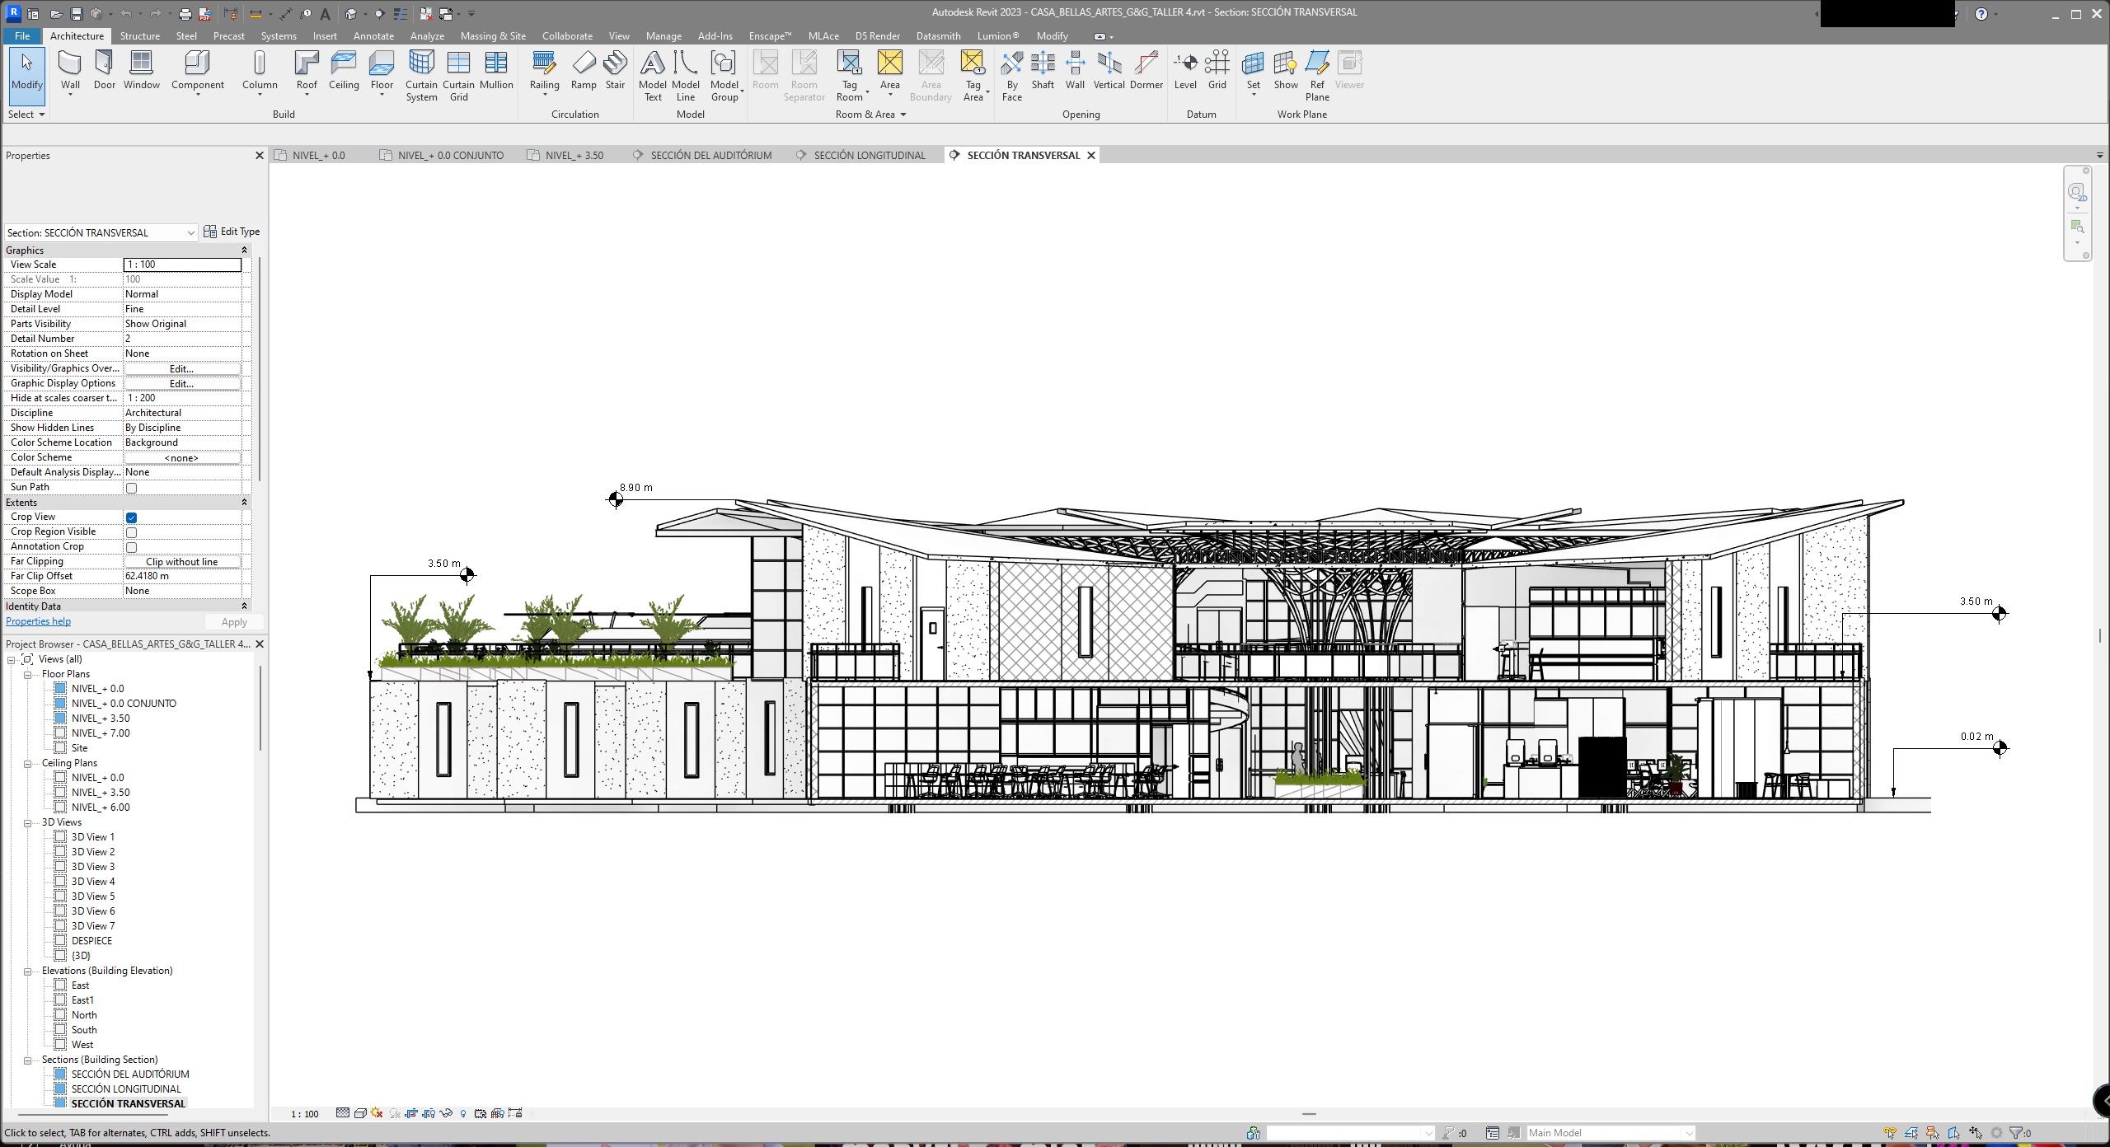Viewport: 2110px width, 1147px height.
Task: Collapse the Floor Plans tree node
Action: [x=27, y=674]
